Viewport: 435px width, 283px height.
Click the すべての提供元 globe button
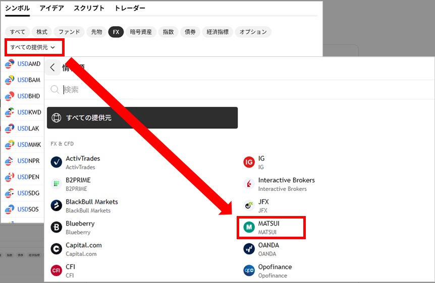[x=142, y=118]
